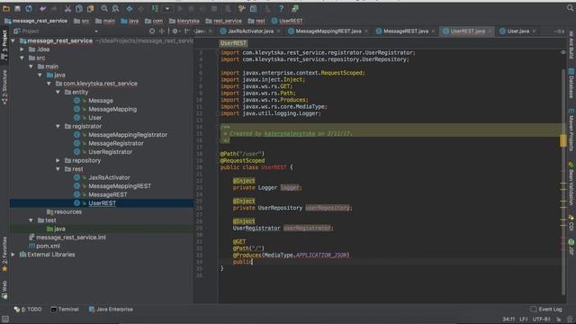Collapse the rest package
The width and height of the screenshot is (576, 324).
[58, 169]
